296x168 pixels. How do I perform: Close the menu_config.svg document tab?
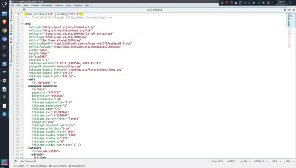click(x=285, y=10)
